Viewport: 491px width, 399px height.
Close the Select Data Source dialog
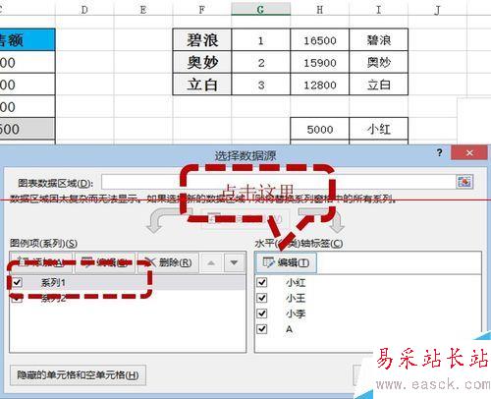click(x=469, y=152)
